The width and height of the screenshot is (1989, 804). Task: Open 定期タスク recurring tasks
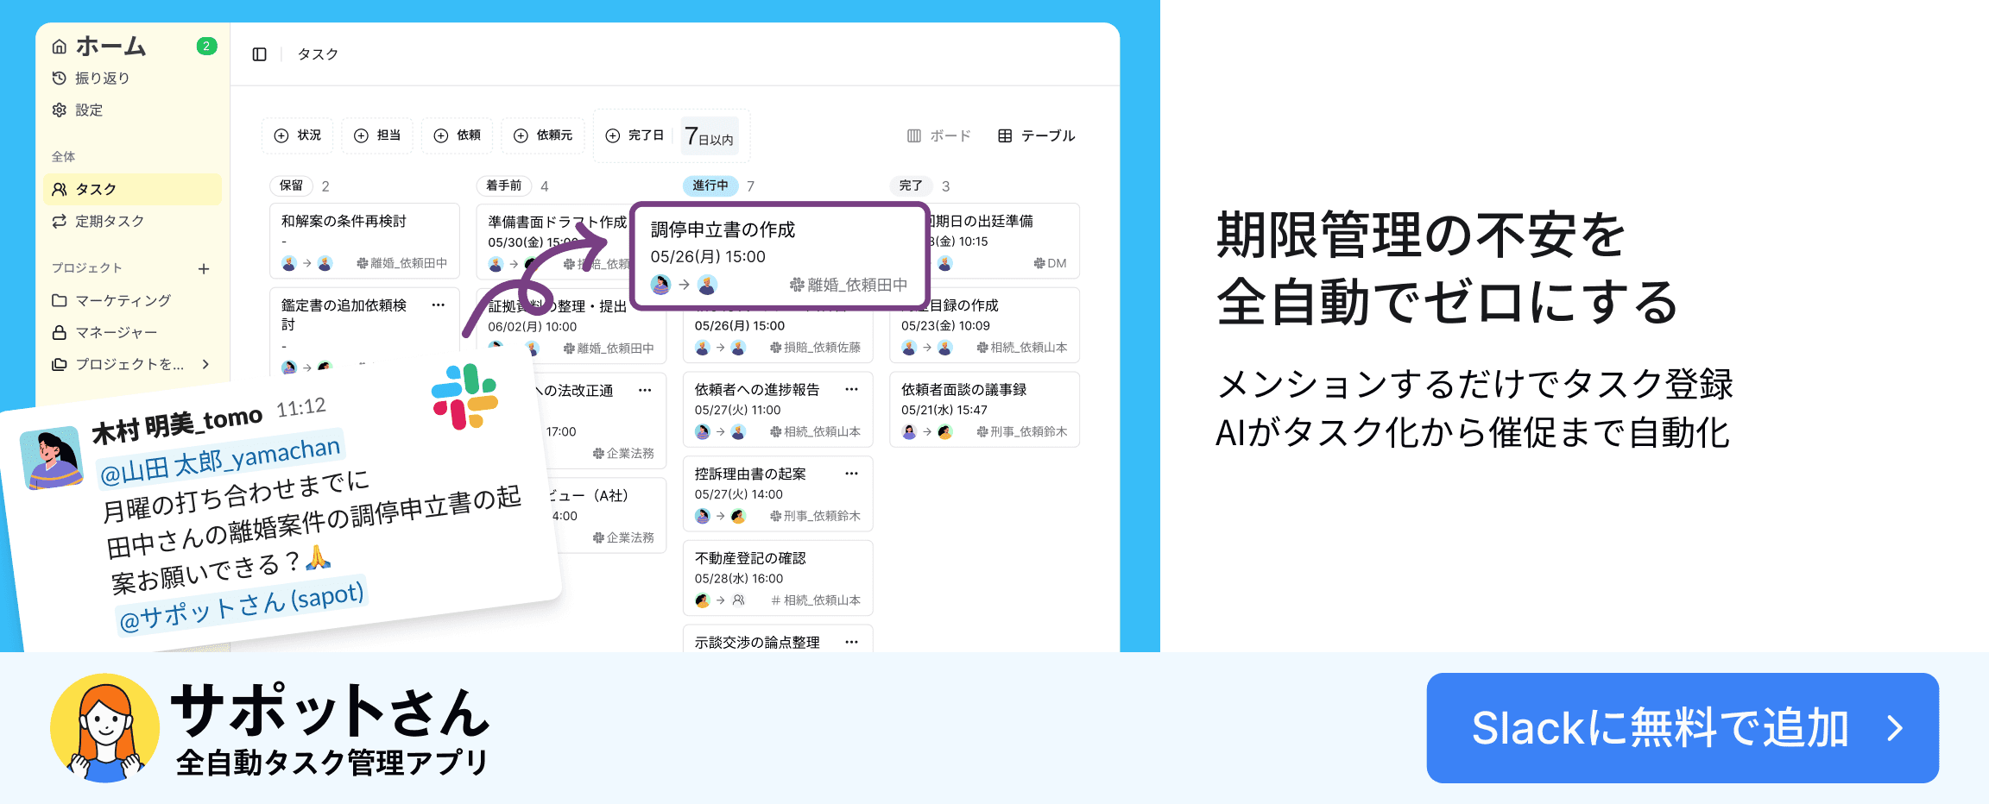(x=98, y=222)
